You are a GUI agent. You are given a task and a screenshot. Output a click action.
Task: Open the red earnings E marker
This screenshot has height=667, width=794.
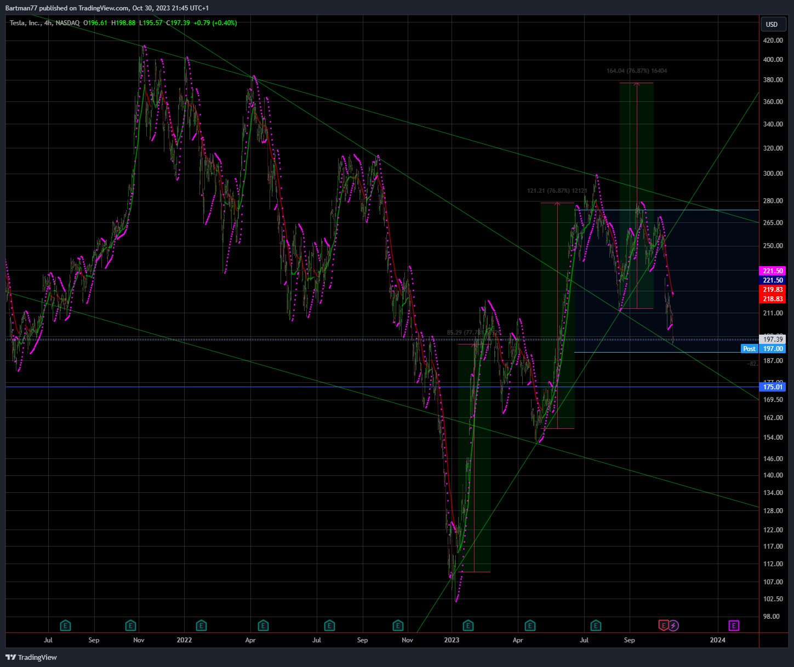pyautogui.click(x=664, y=625)
